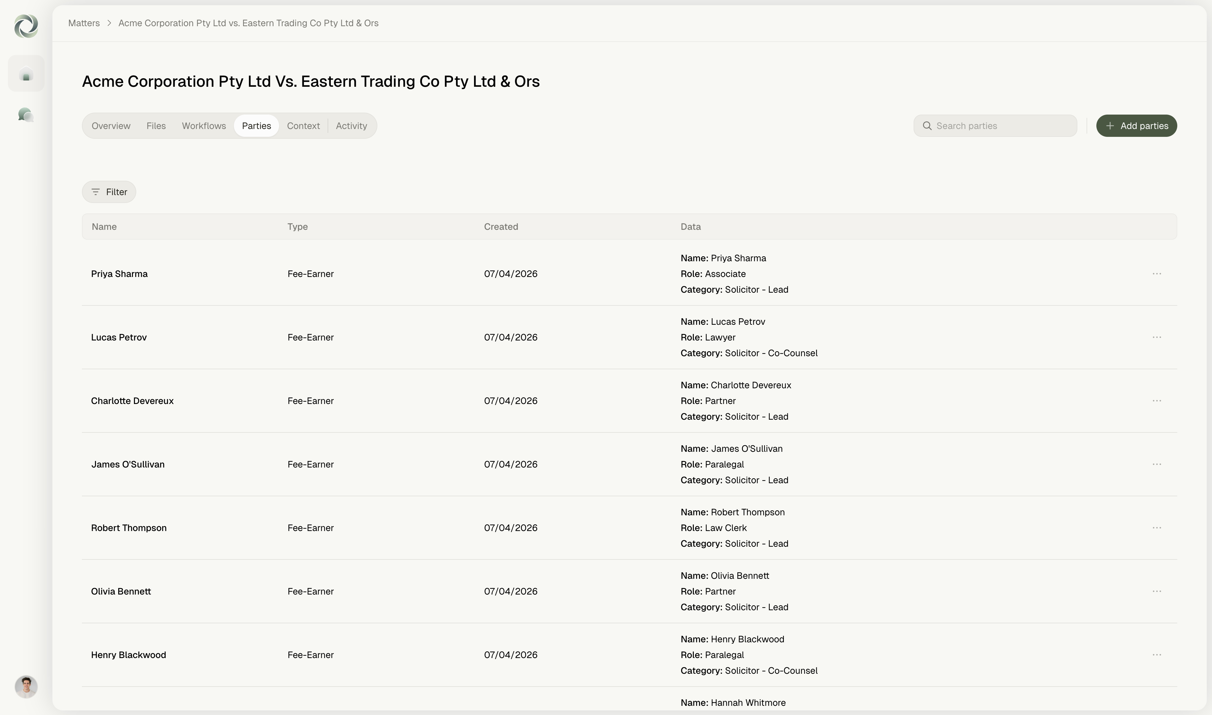
Task: Click Fee-Earner type in Olivia Bennett's row
Action: (311, 591)
